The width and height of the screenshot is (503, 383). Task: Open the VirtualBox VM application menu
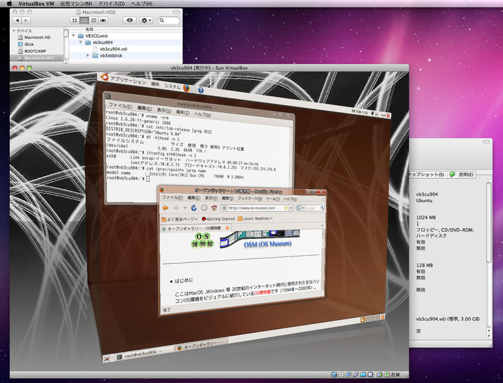(36, 3)
